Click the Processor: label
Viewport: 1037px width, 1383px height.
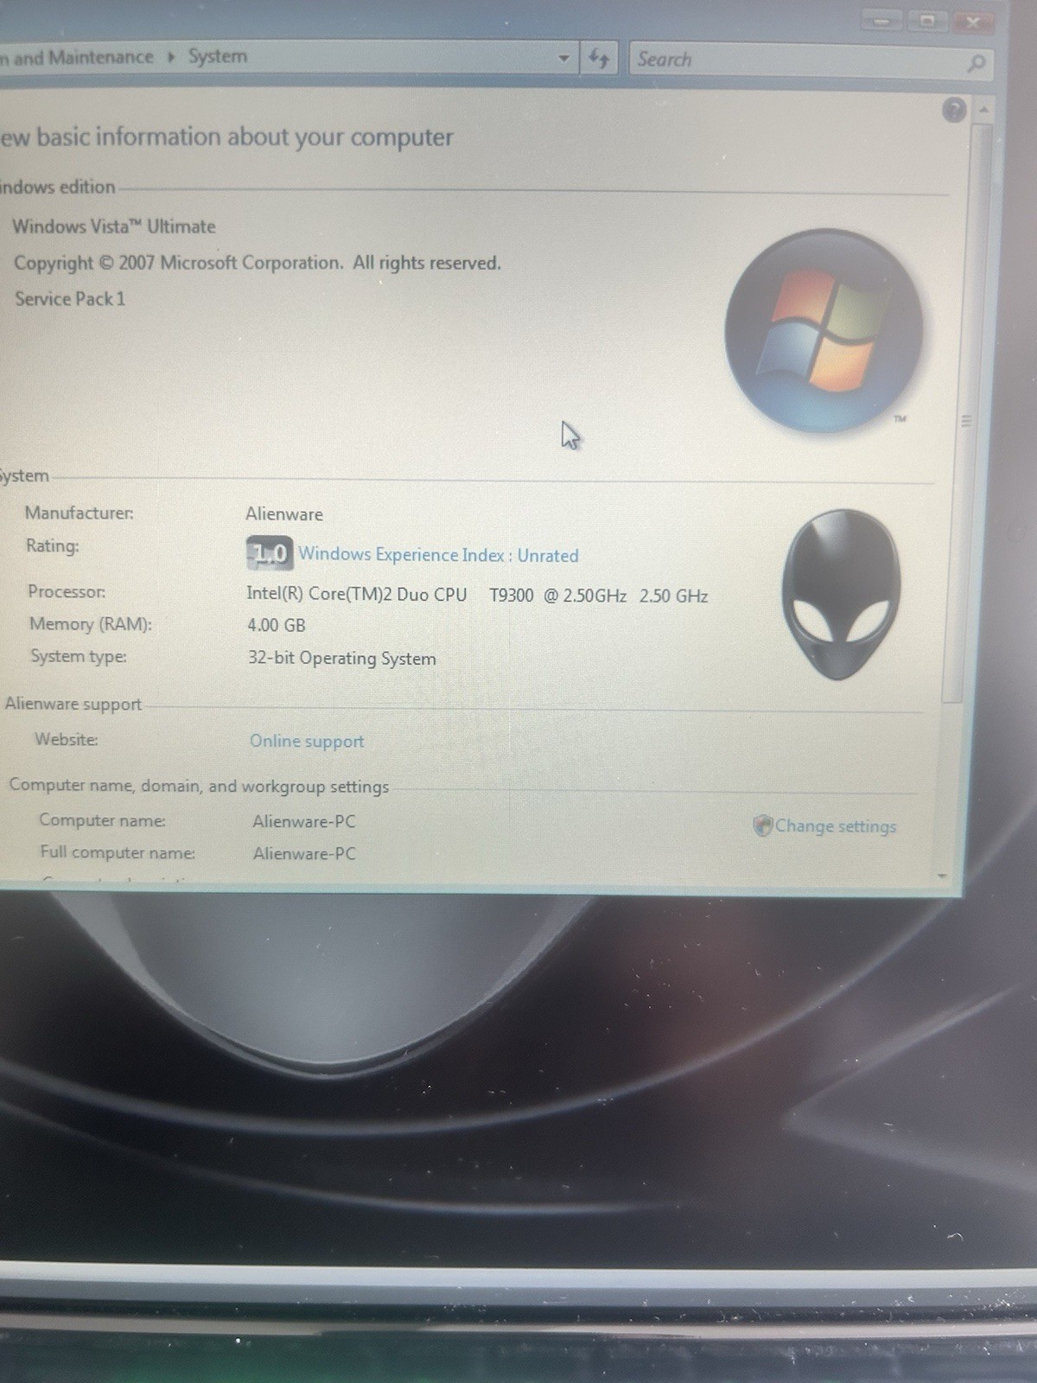[x=67, y=592]
